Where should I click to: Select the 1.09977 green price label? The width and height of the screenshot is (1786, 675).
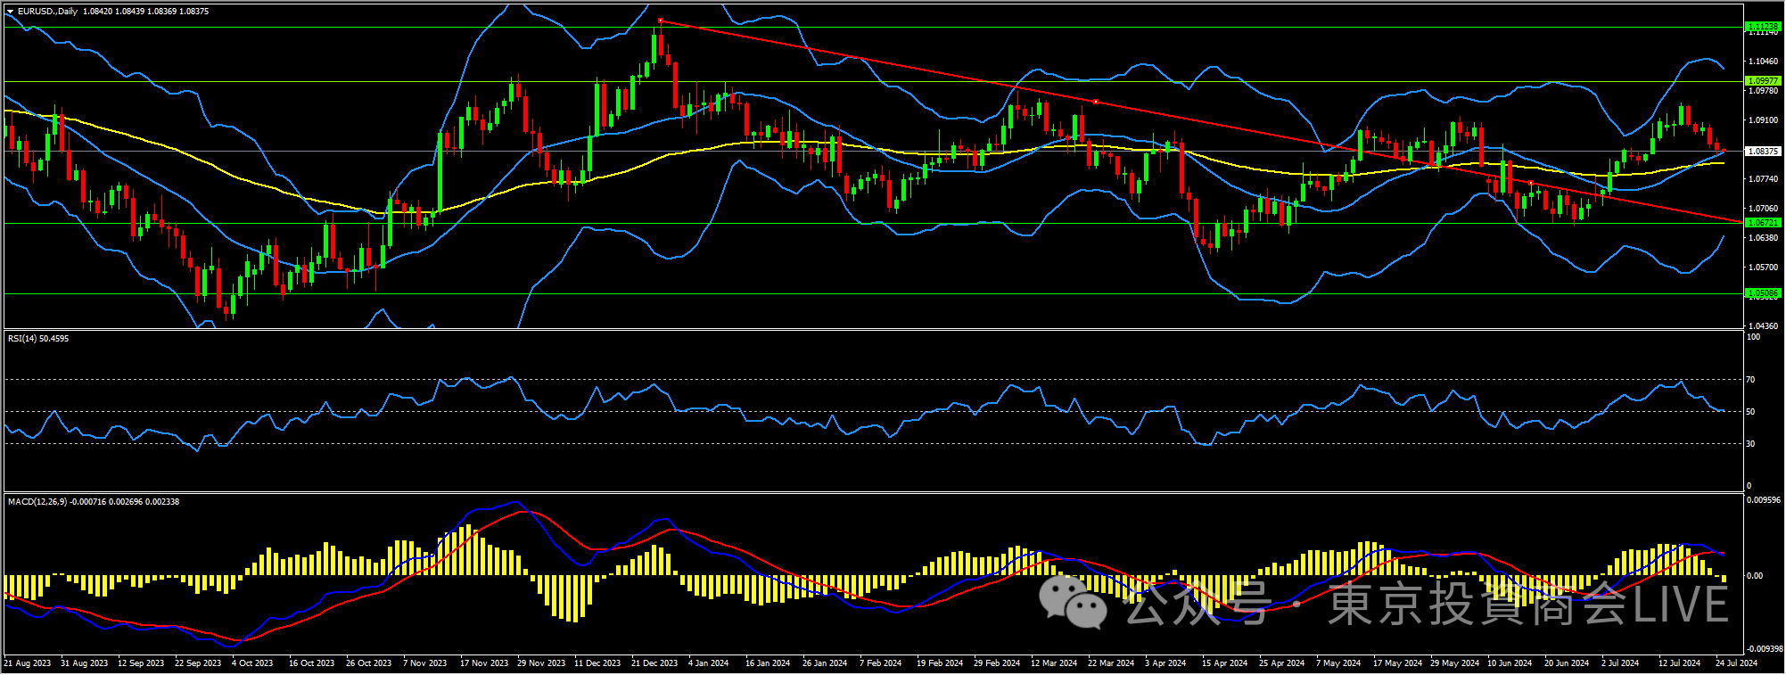point(1762,81)
